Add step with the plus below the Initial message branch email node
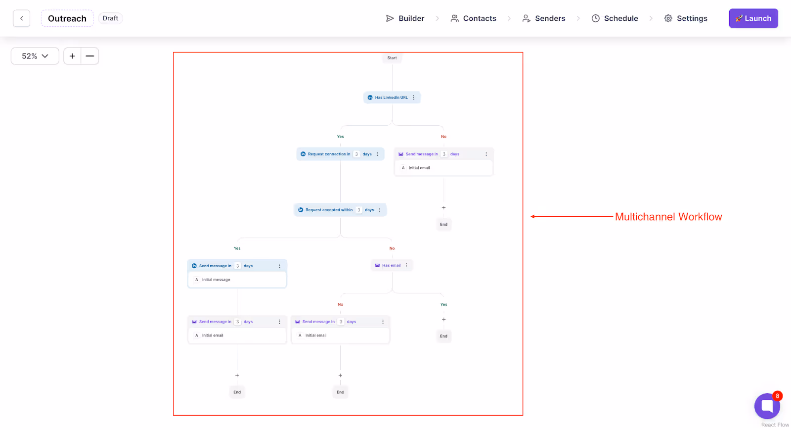Screen dimensions: 791x430 pyautogui.click(x=237, y=376)
